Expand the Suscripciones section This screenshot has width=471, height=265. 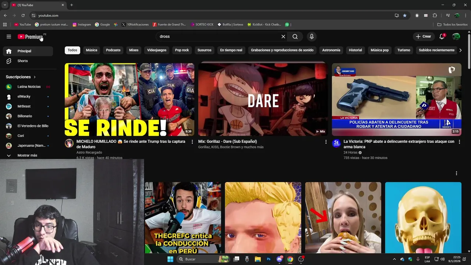click(x=21, y=77)
